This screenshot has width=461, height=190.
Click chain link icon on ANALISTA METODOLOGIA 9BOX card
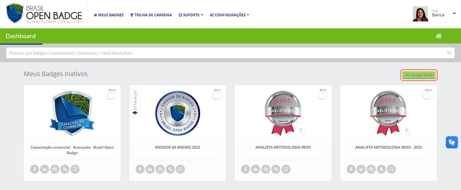pyautogui.click(x=276, y=169)
